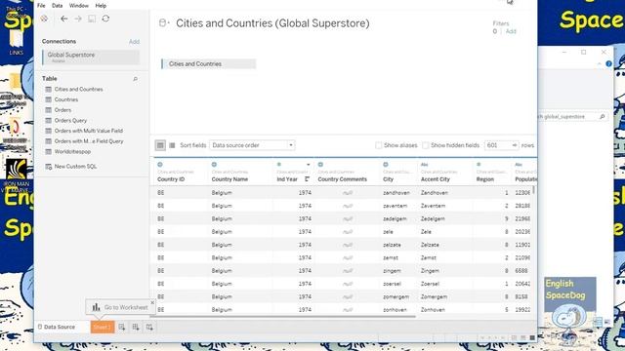This screenshot has width=625, height=351.
Task: Switch to preview data grid view
Action: click(160, 145)
